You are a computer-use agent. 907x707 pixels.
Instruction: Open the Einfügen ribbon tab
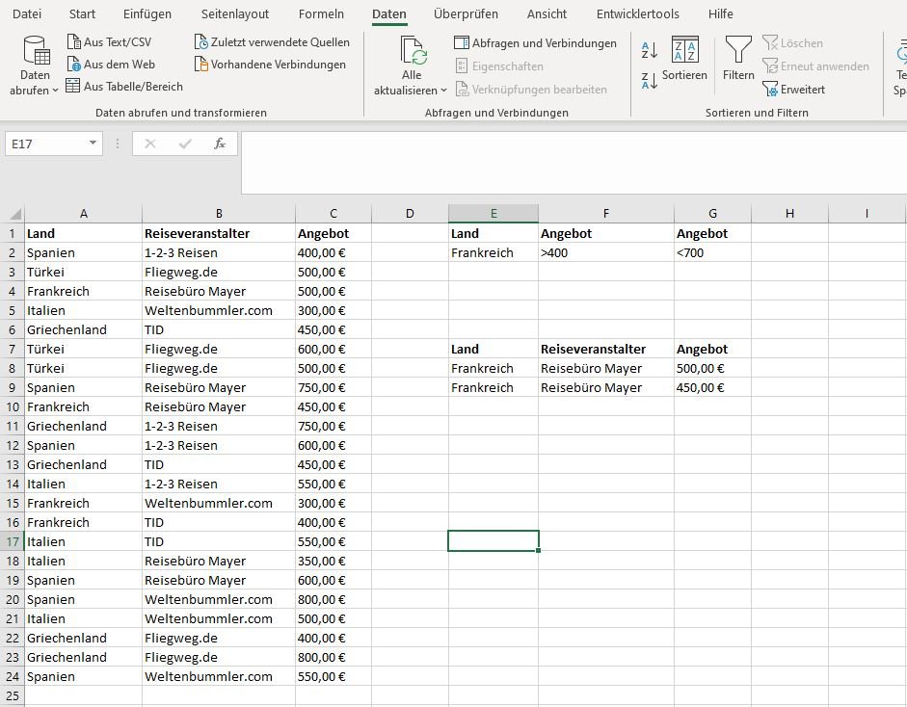point(147,14)
